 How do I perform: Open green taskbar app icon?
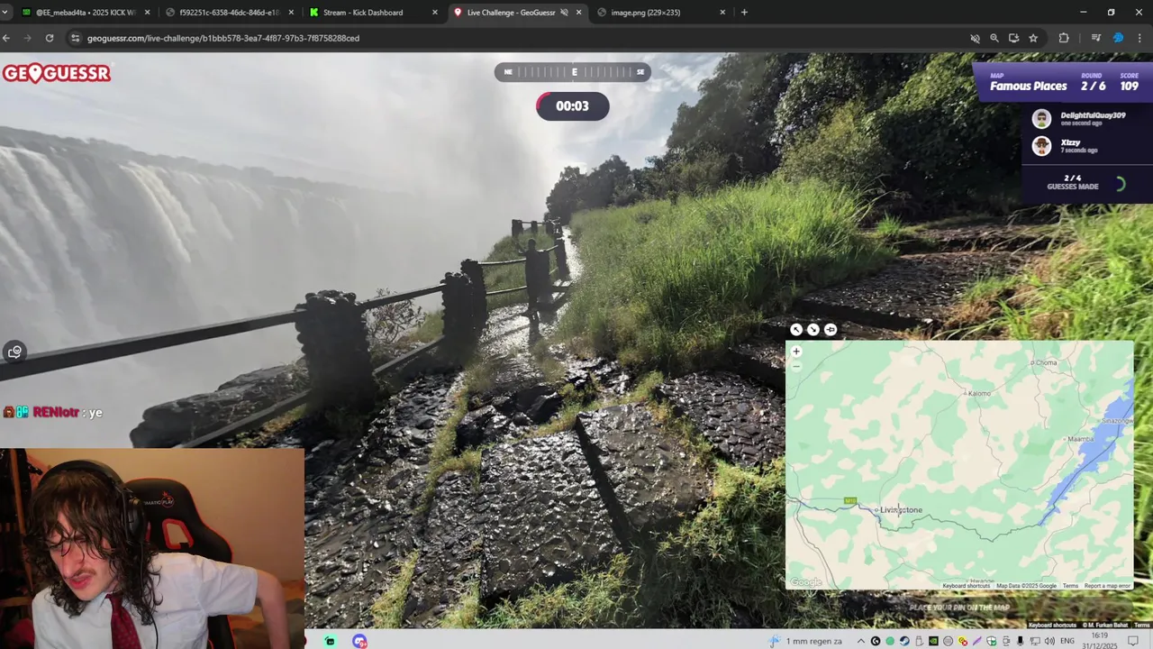point(330,641)
